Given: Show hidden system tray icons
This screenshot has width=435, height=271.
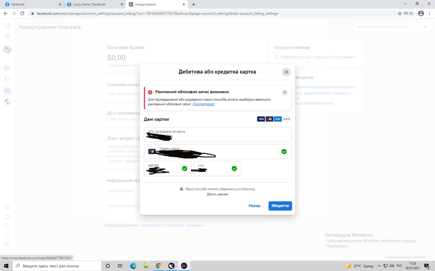Looking at the screenshot, I should tap(379, 266).
